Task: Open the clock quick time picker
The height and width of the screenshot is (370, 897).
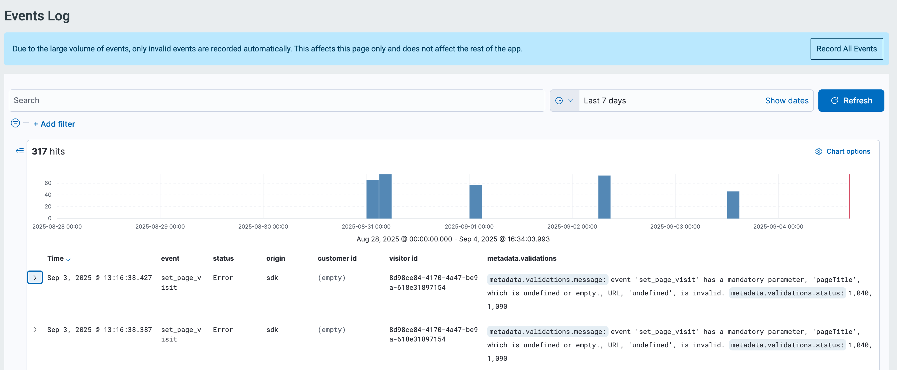Action: coord(564,101)
